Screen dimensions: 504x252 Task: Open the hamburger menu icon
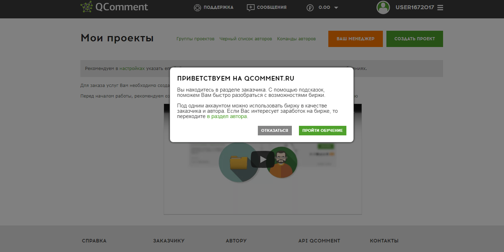click(x=440, y=7)
